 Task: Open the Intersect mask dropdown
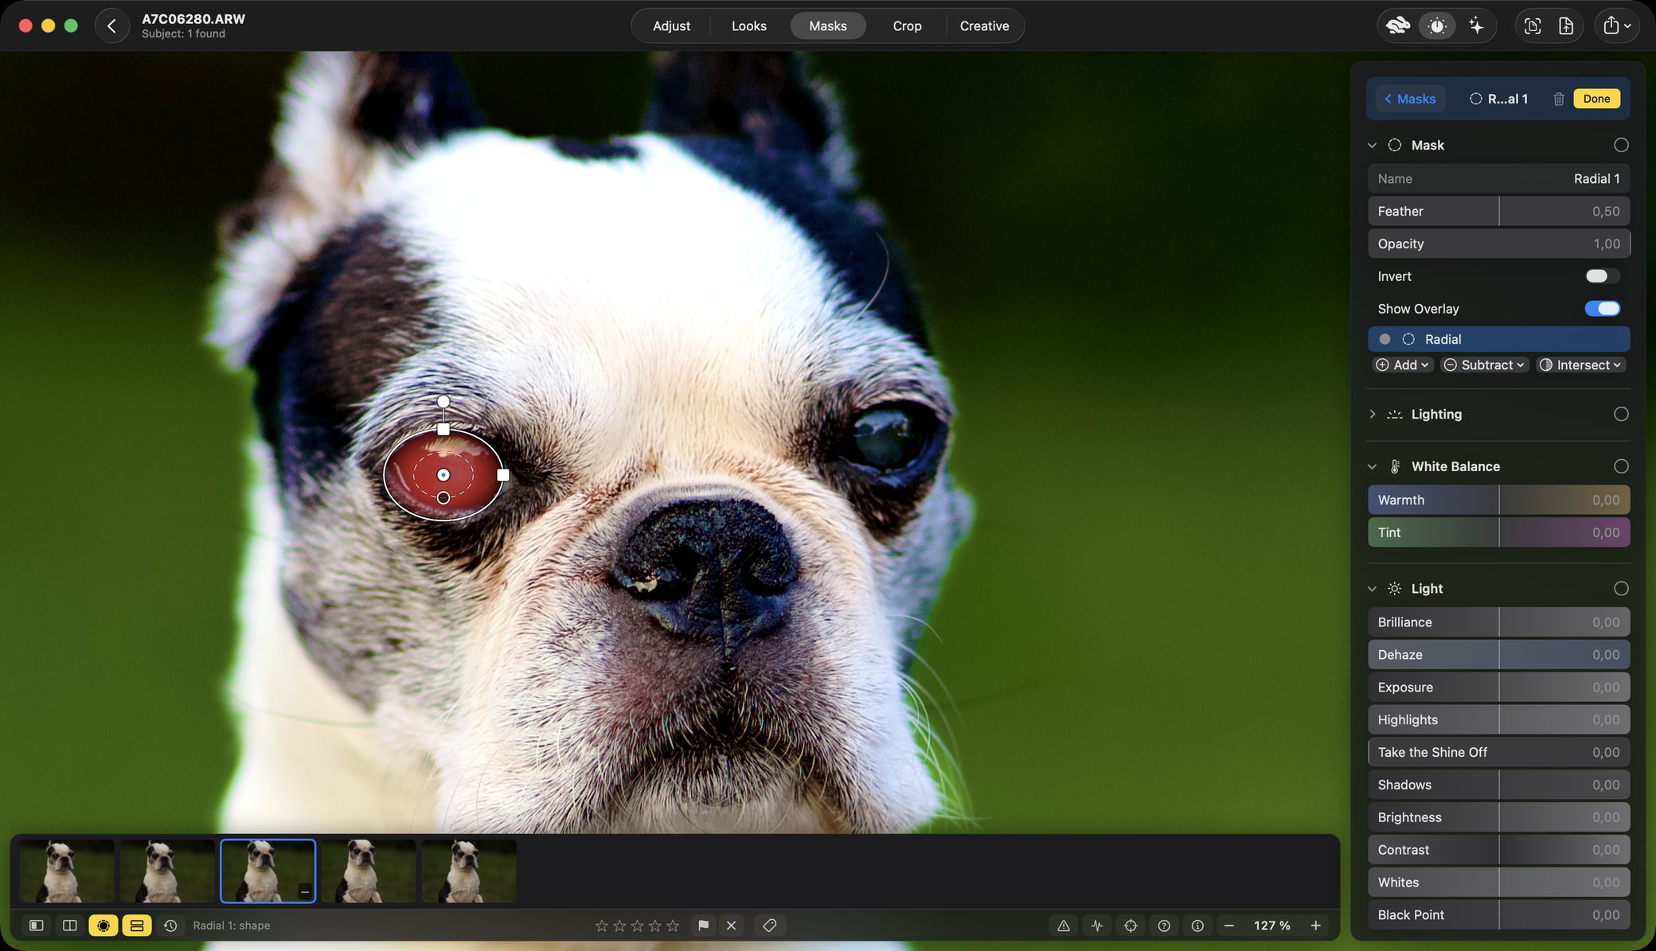tap(1580, 364)
